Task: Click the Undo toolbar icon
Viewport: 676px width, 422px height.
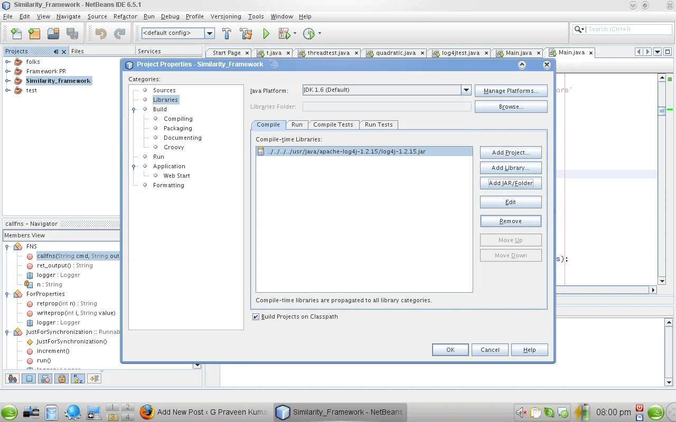Action: (101, 34)
